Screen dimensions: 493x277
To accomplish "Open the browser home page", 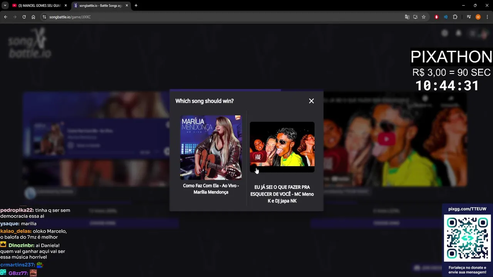I will point(34,17).
